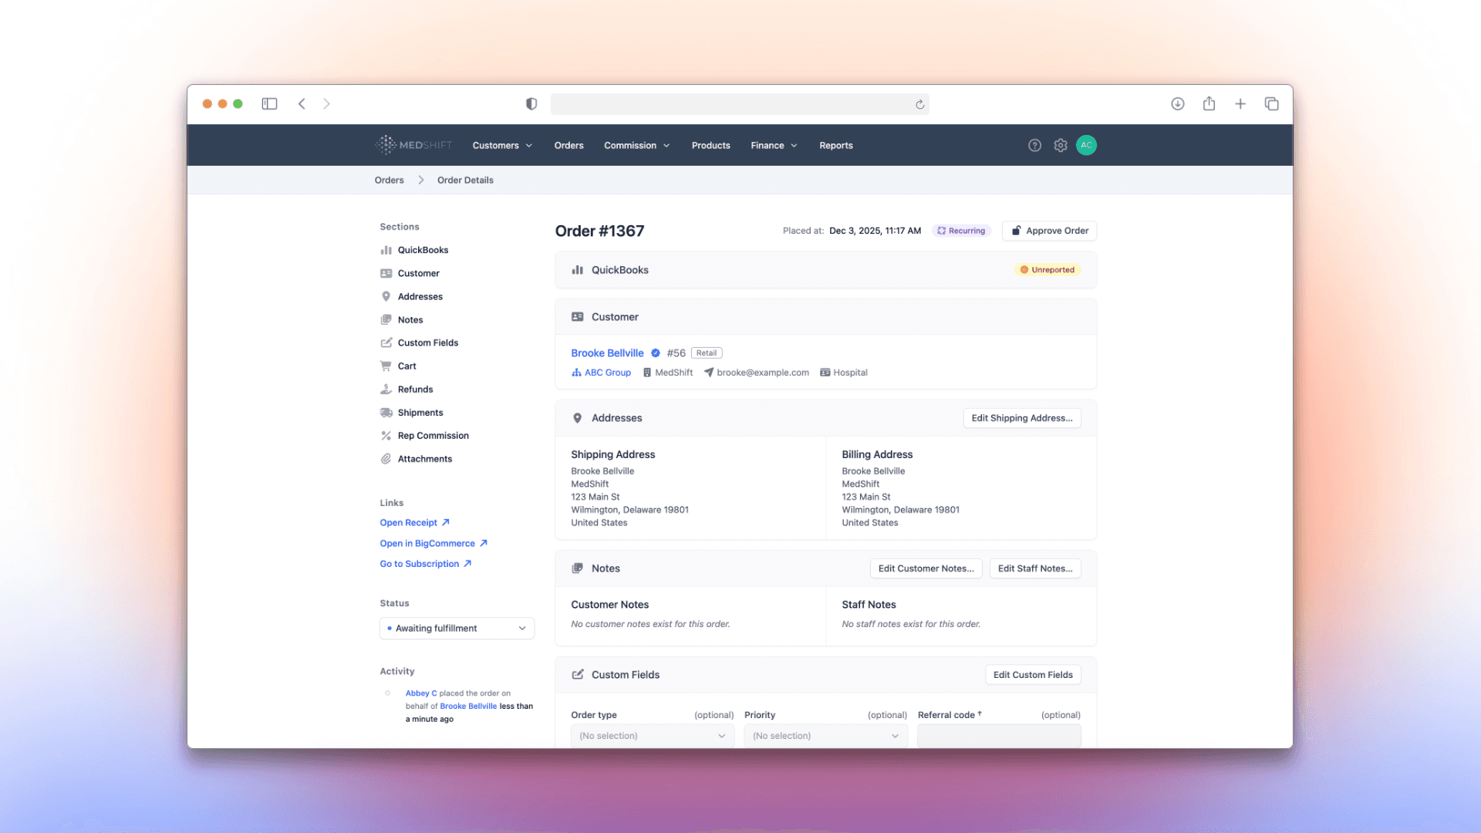Open the Brooke Bellville customer link
This screenshot has width=1481, height=833.
click(607, 352)
